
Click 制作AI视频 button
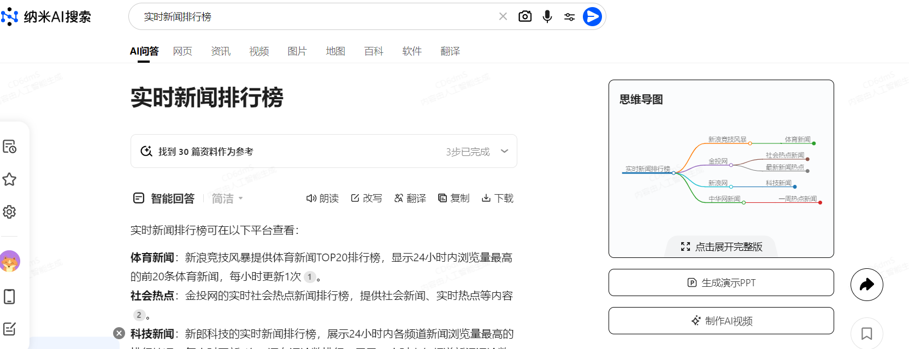click(721, 321)
